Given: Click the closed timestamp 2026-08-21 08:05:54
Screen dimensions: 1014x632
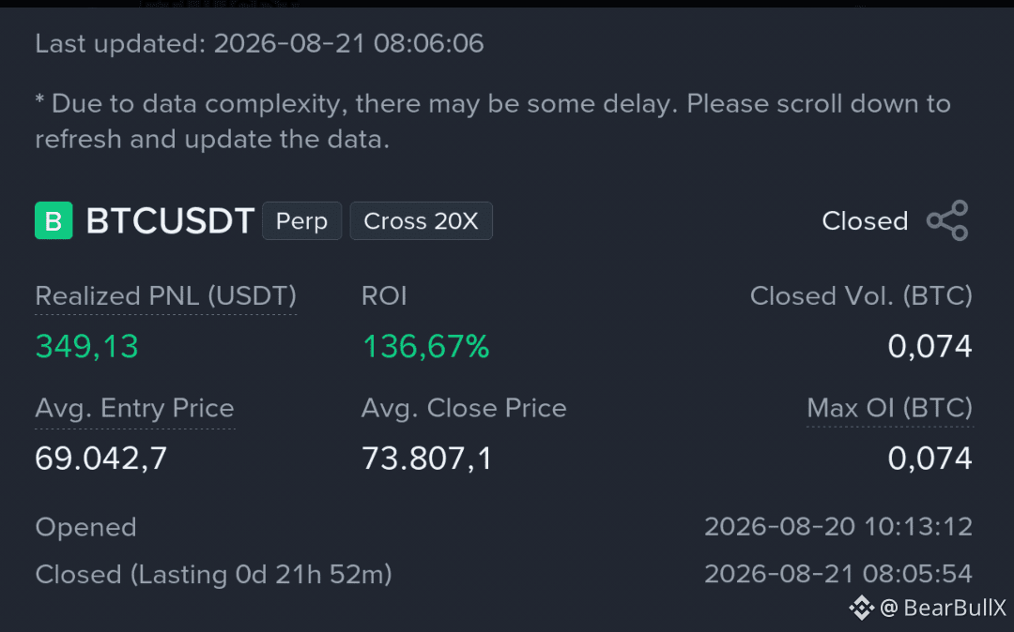Looking at the screenshot, I should [x=838, y=574].
